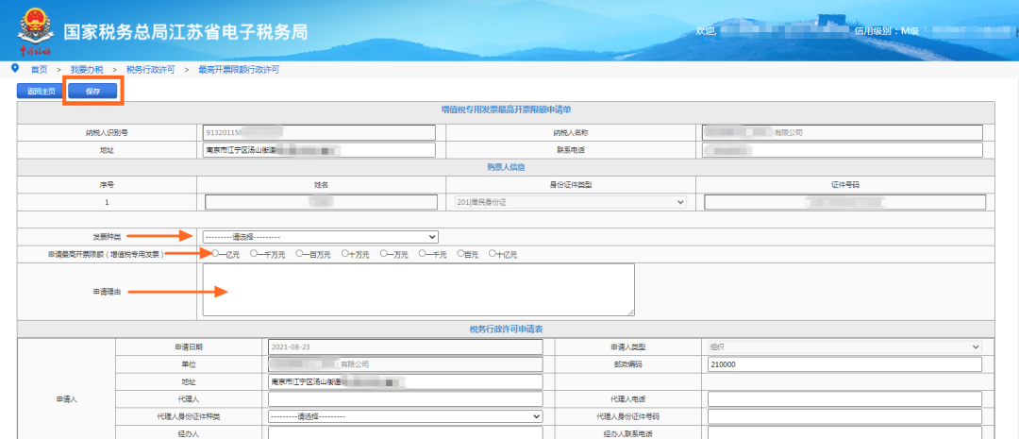Click the 信用级别：M级 text in header

pos(887,30)
